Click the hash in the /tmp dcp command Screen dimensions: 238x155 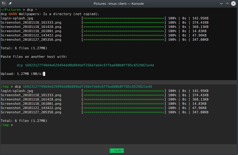tap(87, 87)
